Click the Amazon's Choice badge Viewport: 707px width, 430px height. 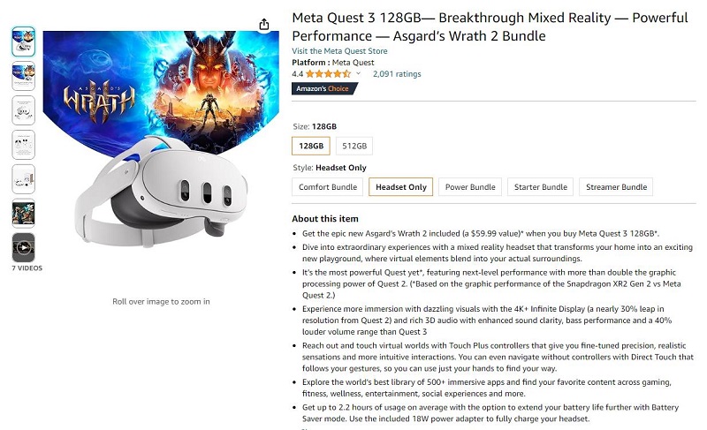click(x=323, y=88)
